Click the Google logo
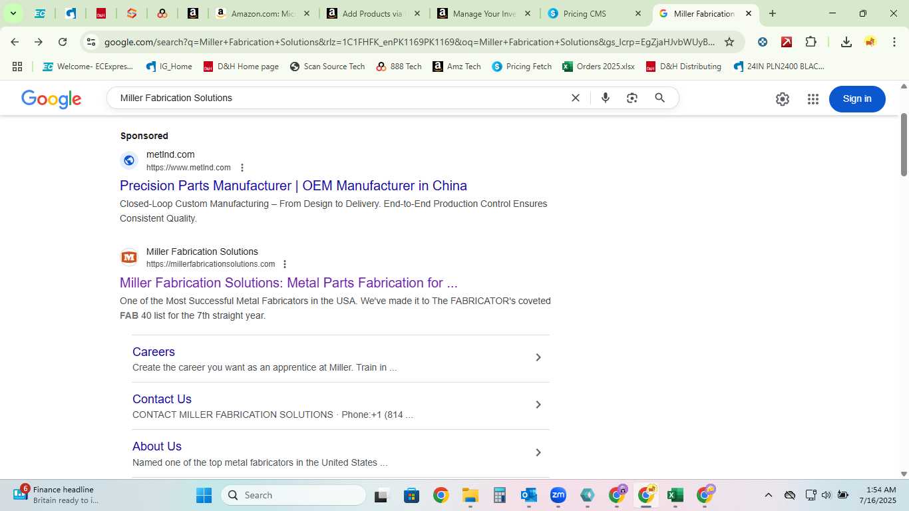 51,99
